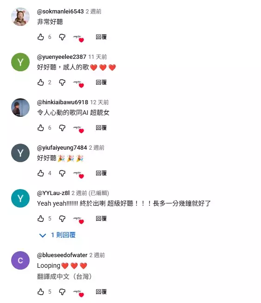
Task: Open the @yuenyeelee2387 channel link
Action: pyautogui.click(x=62, y=57)
